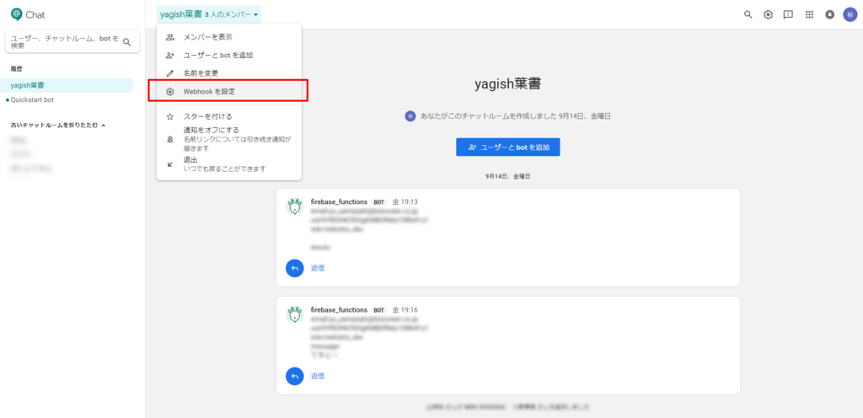Click the exit arrow icon beside 退出

(170, 163)
